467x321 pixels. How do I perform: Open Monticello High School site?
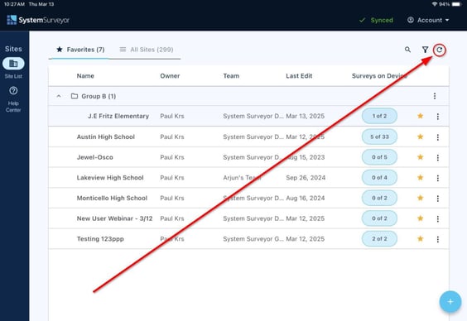(x=112, y=198)
